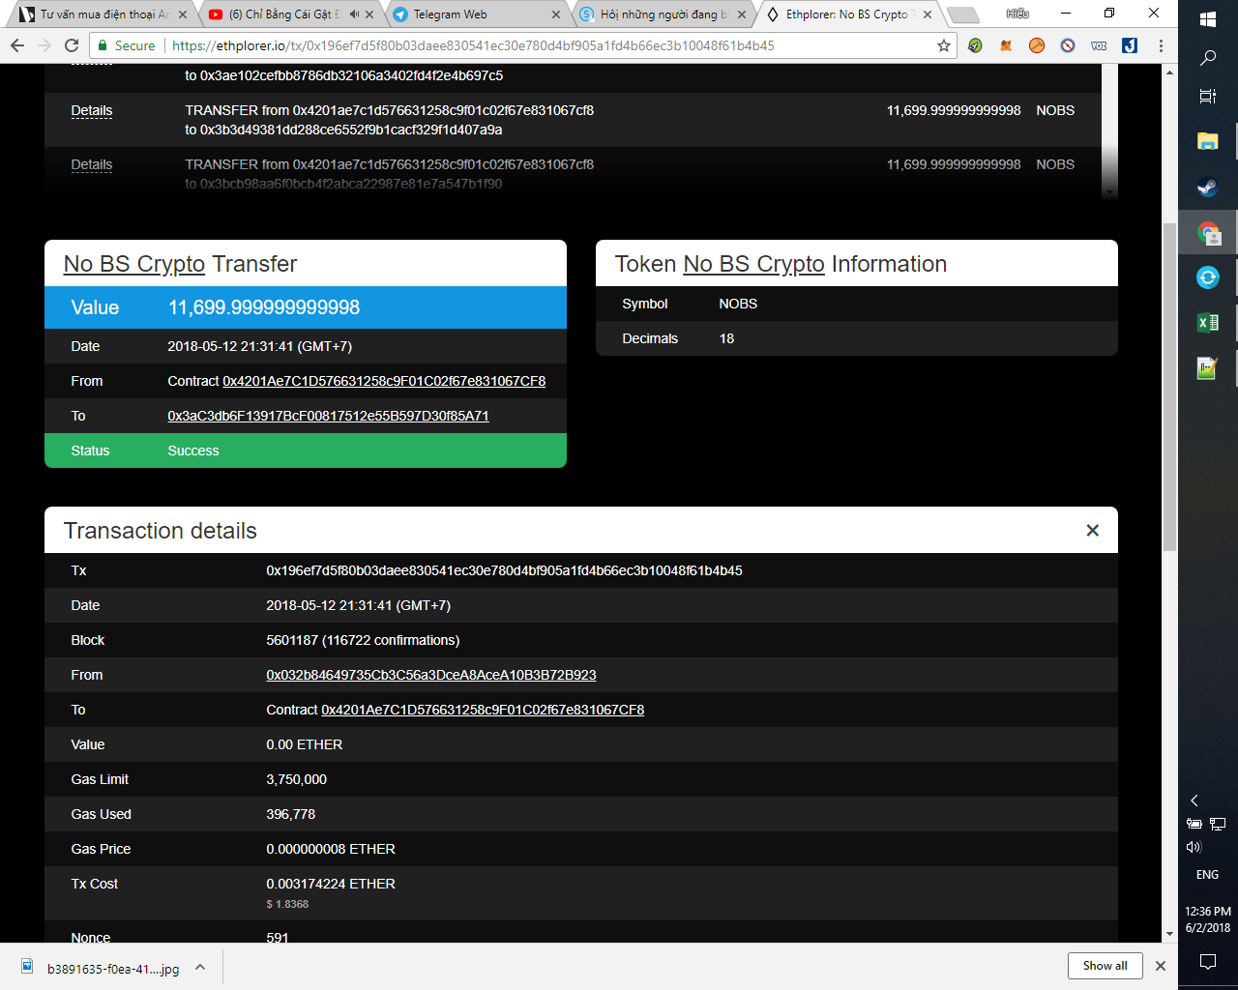
Task: Close the 'Hội những người đang' tab
Action: [742, 15]
